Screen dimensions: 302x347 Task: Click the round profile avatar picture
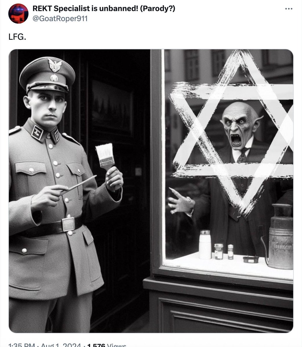click(x=18, y=14)
